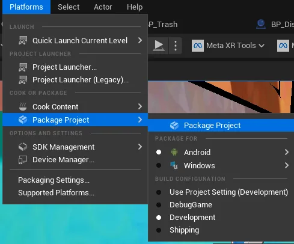The height and width of the screenshot is (244, 294).
Task: Click Package Project box icon in left menu
Action: tap(23, 120)
